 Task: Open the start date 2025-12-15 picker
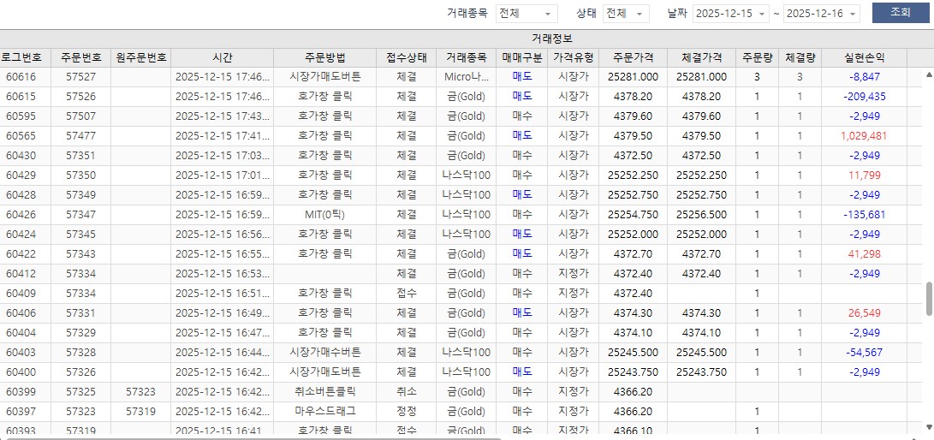tap(731, 14)
